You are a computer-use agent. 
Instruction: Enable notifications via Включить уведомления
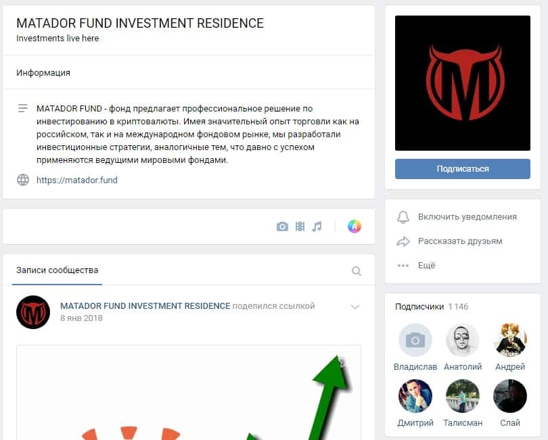467,217
